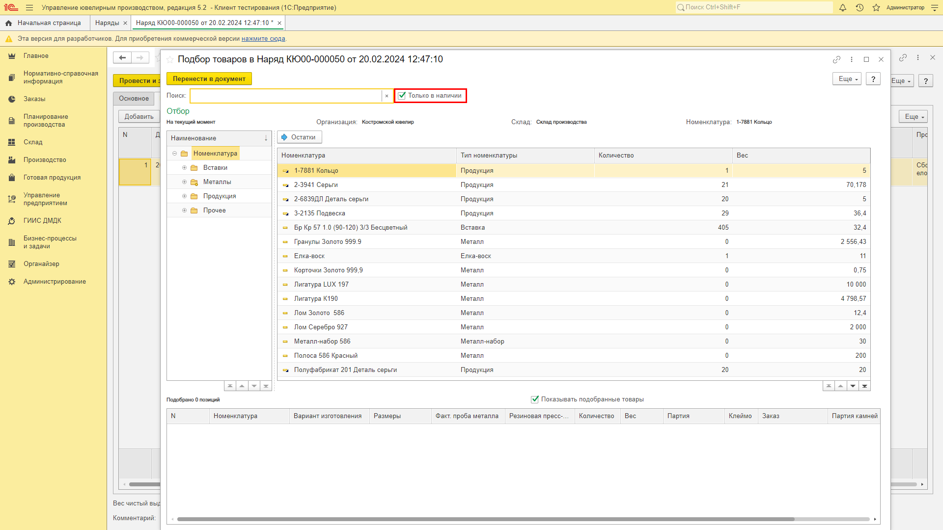Screen dimensions: 943x530
Task: Sort by Количество column header
Action: pos(663,156)
